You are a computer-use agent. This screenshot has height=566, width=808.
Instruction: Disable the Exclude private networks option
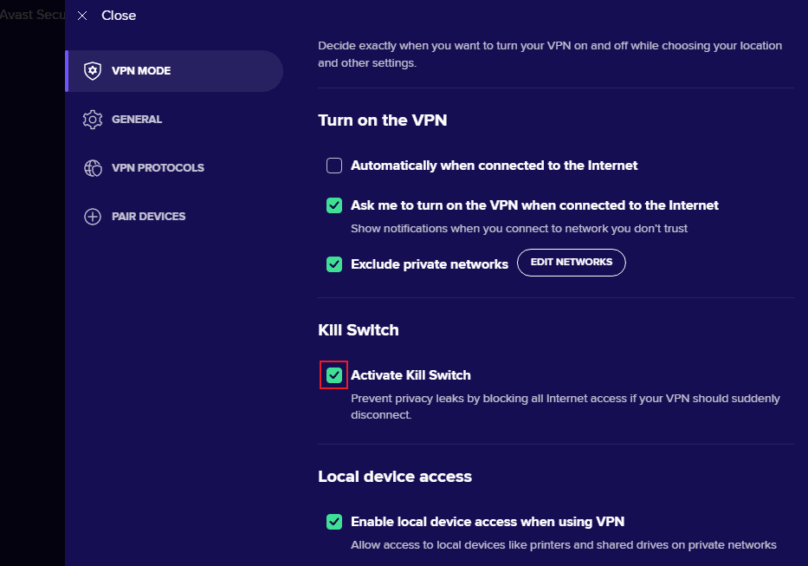[x=334, y=263]
